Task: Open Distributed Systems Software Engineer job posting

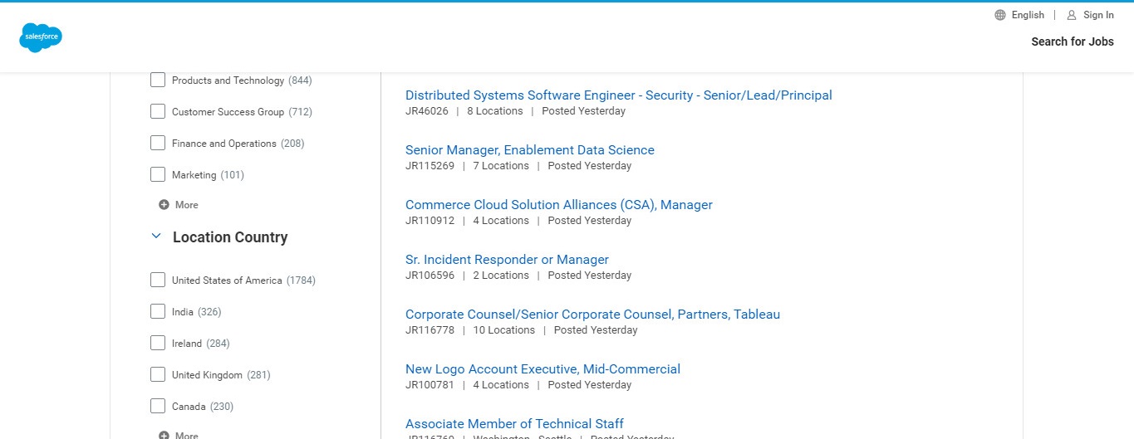Action: pos(618,95)
